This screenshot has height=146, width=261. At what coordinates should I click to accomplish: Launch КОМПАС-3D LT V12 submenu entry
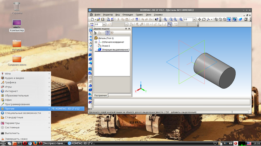point(68,109)
